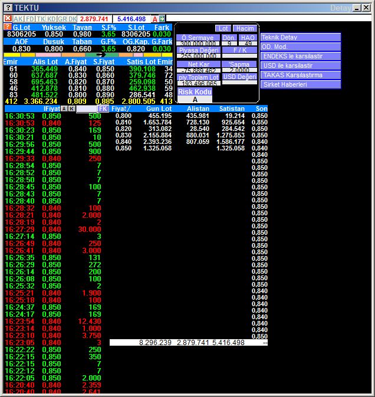The image size is (375, 397).
Task: Click the Net Kar label
Action: click(199, 64)
